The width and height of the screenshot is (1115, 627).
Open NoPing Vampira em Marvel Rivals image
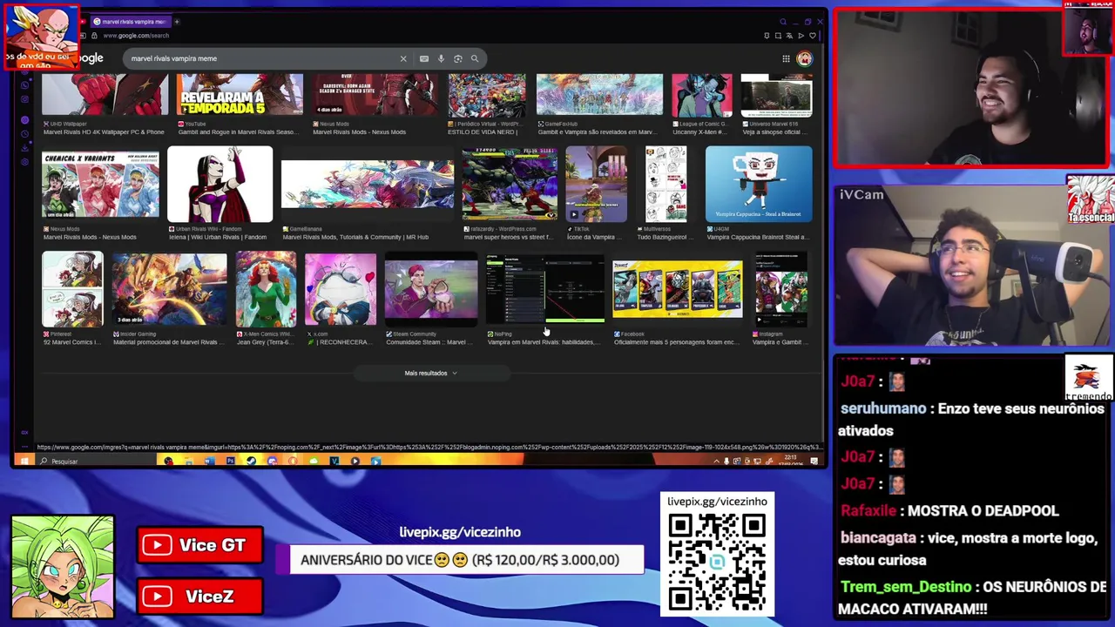pyautogui.click(x=544, y=289)
